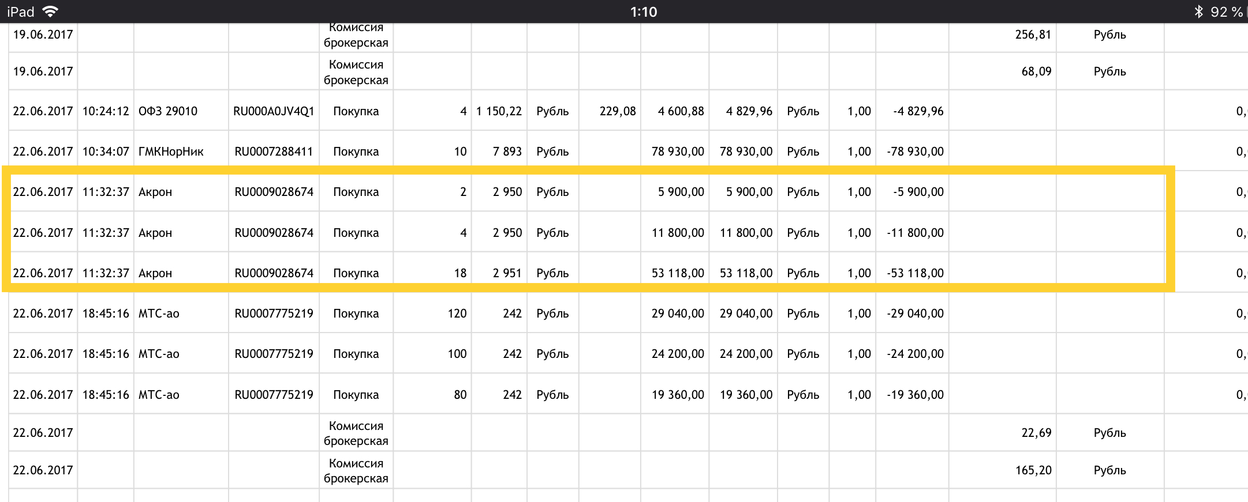The height and width of the screenshot is (502, 1248).
Task: Tap the Акрон price cell 2 951
Action: pos(507,273)
